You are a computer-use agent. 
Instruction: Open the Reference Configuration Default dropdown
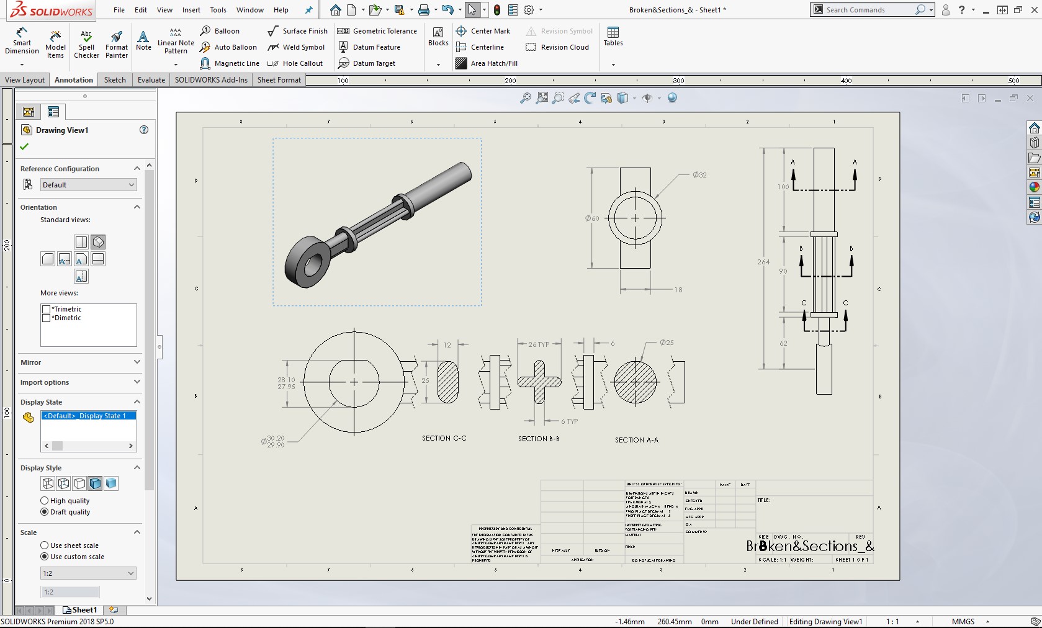pyautogui.click(x=88, y=185)
